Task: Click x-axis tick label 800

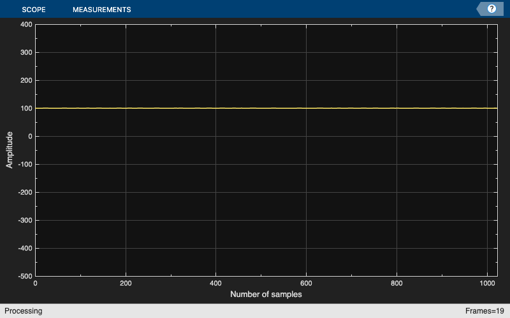Action: click(x=397, y=283)
